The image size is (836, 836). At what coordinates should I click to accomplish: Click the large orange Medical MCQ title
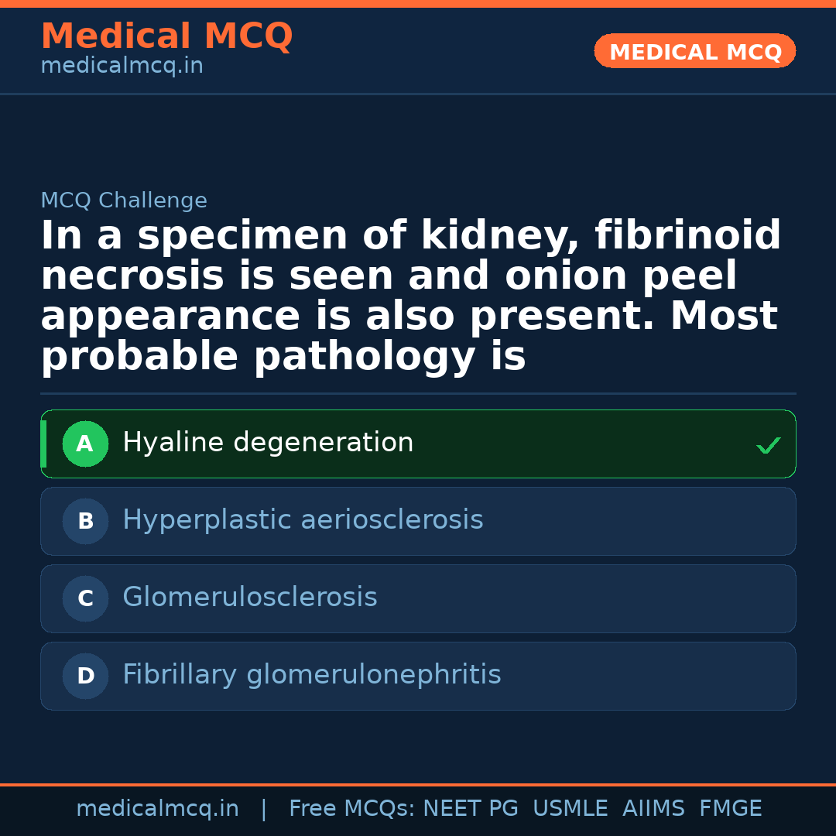(x=166, y=36)
